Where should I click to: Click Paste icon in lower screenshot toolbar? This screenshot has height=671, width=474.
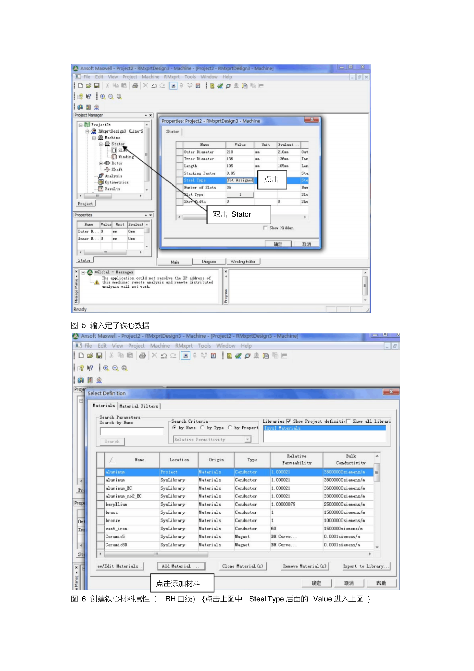[130, 355]
